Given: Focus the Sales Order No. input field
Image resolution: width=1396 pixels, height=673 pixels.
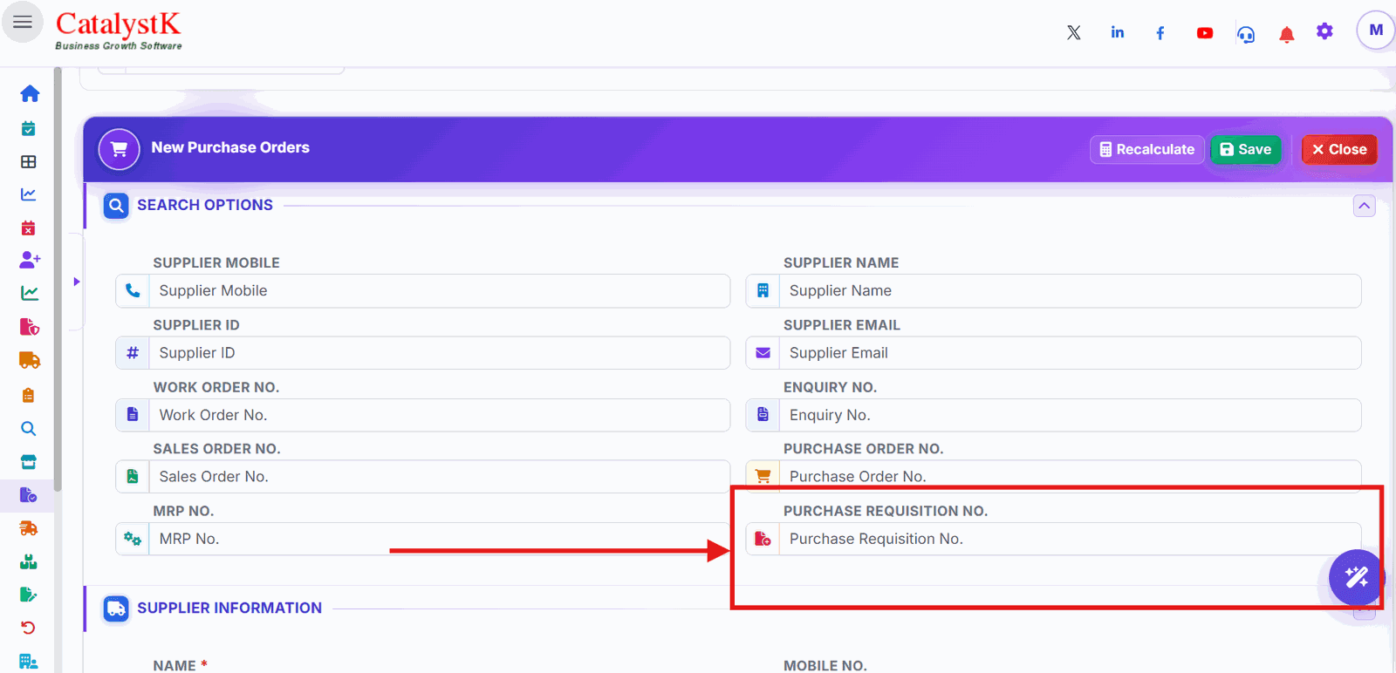Looking at the screenshot, I should [x=439, y=477].
